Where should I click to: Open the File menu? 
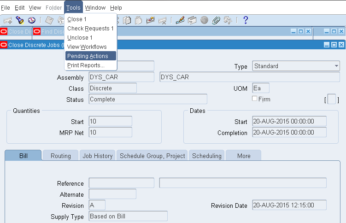[6, 8]
